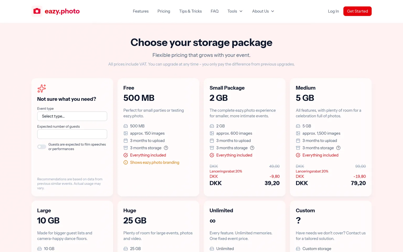Open the Event type 'Select type...' dropdown
This screenshot has width=403, height=252.
coord(72,116)
